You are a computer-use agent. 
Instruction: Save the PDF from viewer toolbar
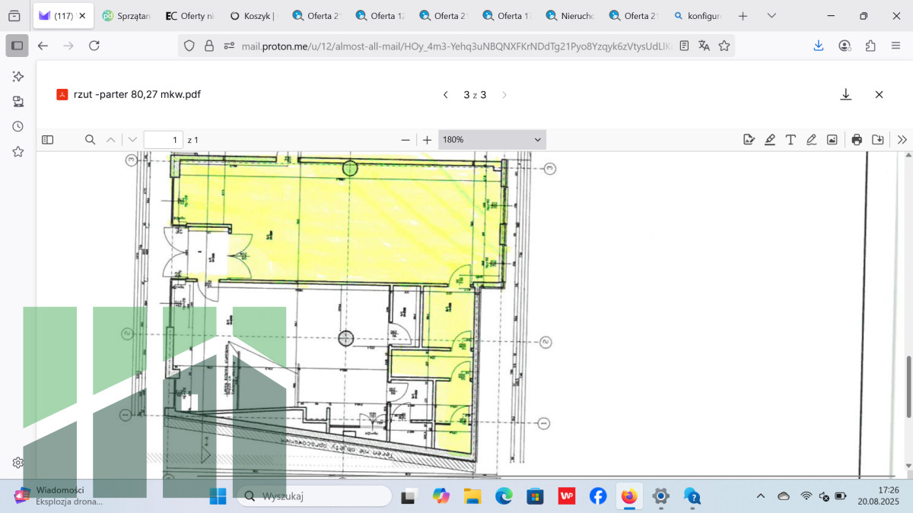tap(878, 140)
